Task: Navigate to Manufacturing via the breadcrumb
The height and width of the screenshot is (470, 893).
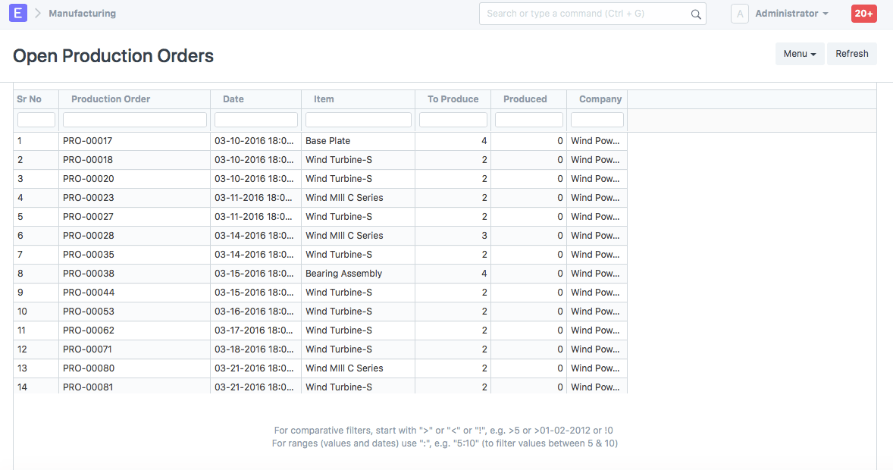Action: click(82, 13)
